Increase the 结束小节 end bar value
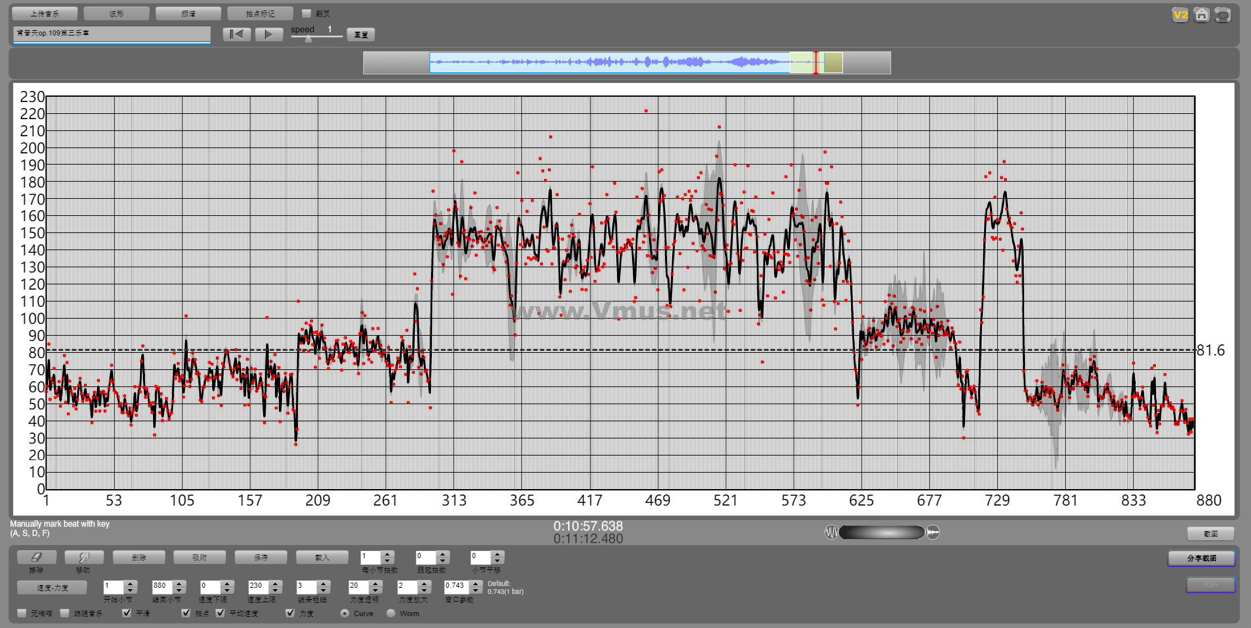Screen dimensions: 1251x628 click(179, 583)
